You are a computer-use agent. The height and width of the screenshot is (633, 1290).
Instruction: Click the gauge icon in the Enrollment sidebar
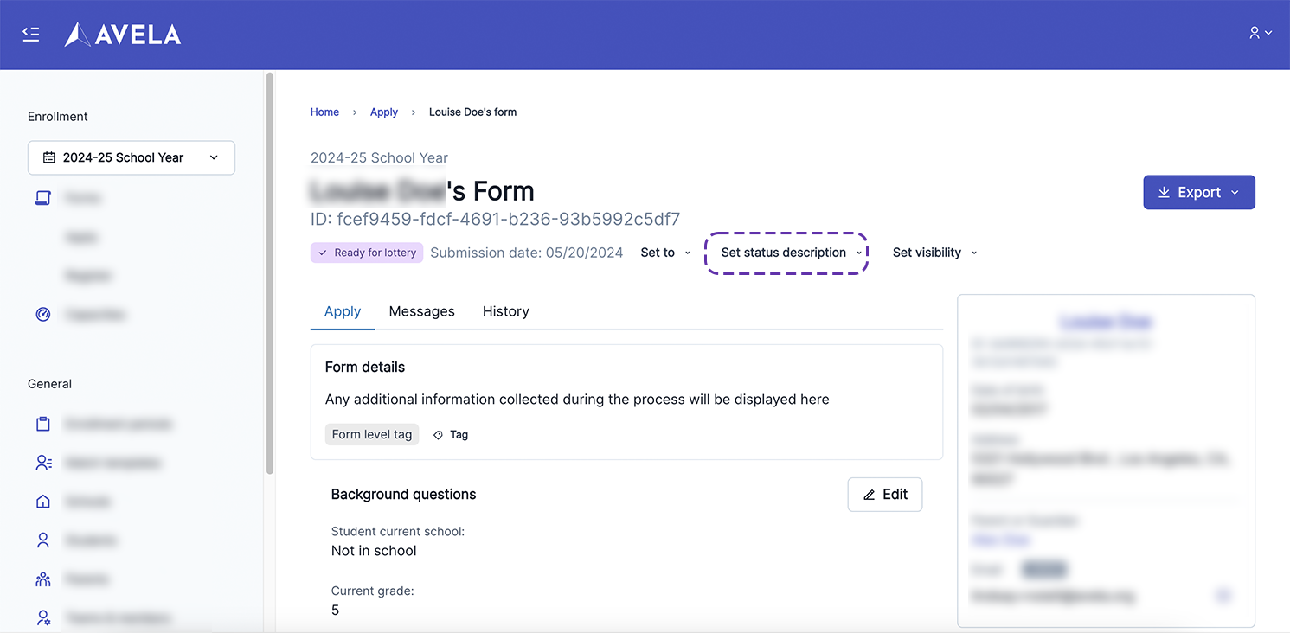(43, 315)
